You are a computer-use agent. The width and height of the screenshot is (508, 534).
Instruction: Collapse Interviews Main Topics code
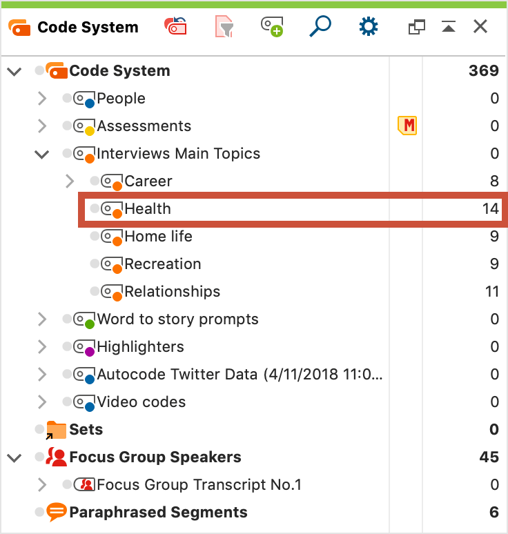tap(42, 155)
